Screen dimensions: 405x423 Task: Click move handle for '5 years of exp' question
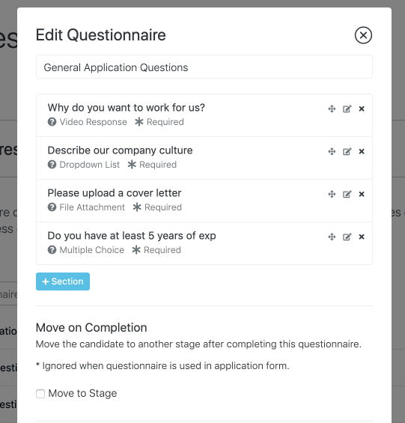click(x=332, y=237)
